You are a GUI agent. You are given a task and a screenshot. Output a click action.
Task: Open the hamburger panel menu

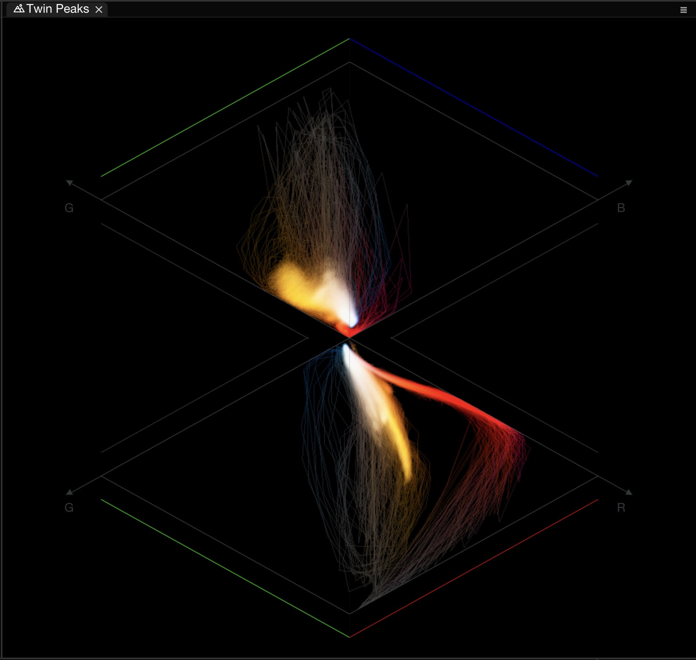[x=683, y=10]
